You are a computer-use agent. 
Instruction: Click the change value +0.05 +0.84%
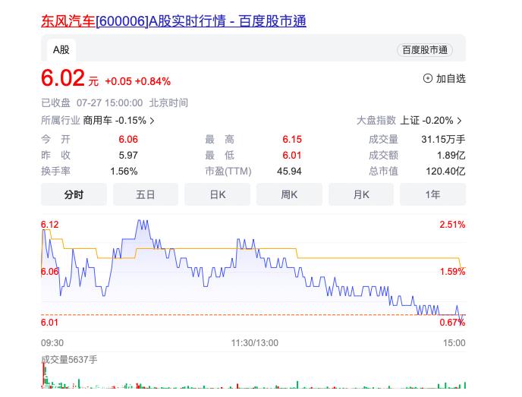138,81
